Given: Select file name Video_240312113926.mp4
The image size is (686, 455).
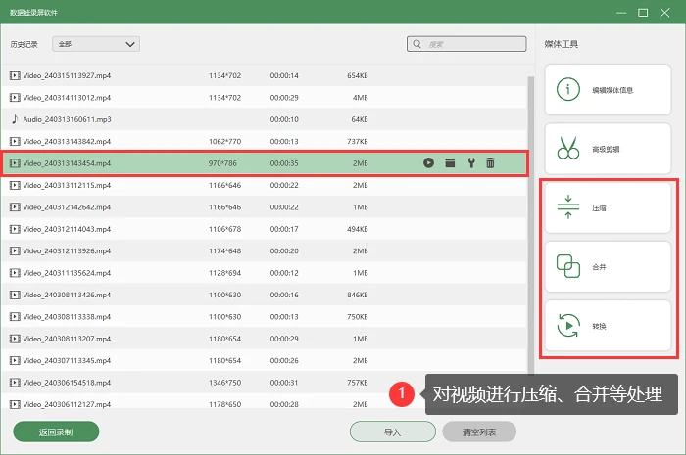Looking at the screenshot, I should point(67,251).
